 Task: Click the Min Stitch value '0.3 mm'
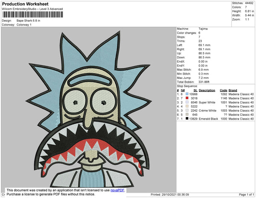(x=204, y=74)
